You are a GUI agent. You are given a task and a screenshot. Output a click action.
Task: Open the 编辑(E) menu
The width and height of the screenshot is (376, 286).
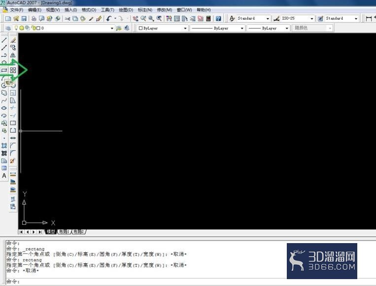[x=34, y=10]
